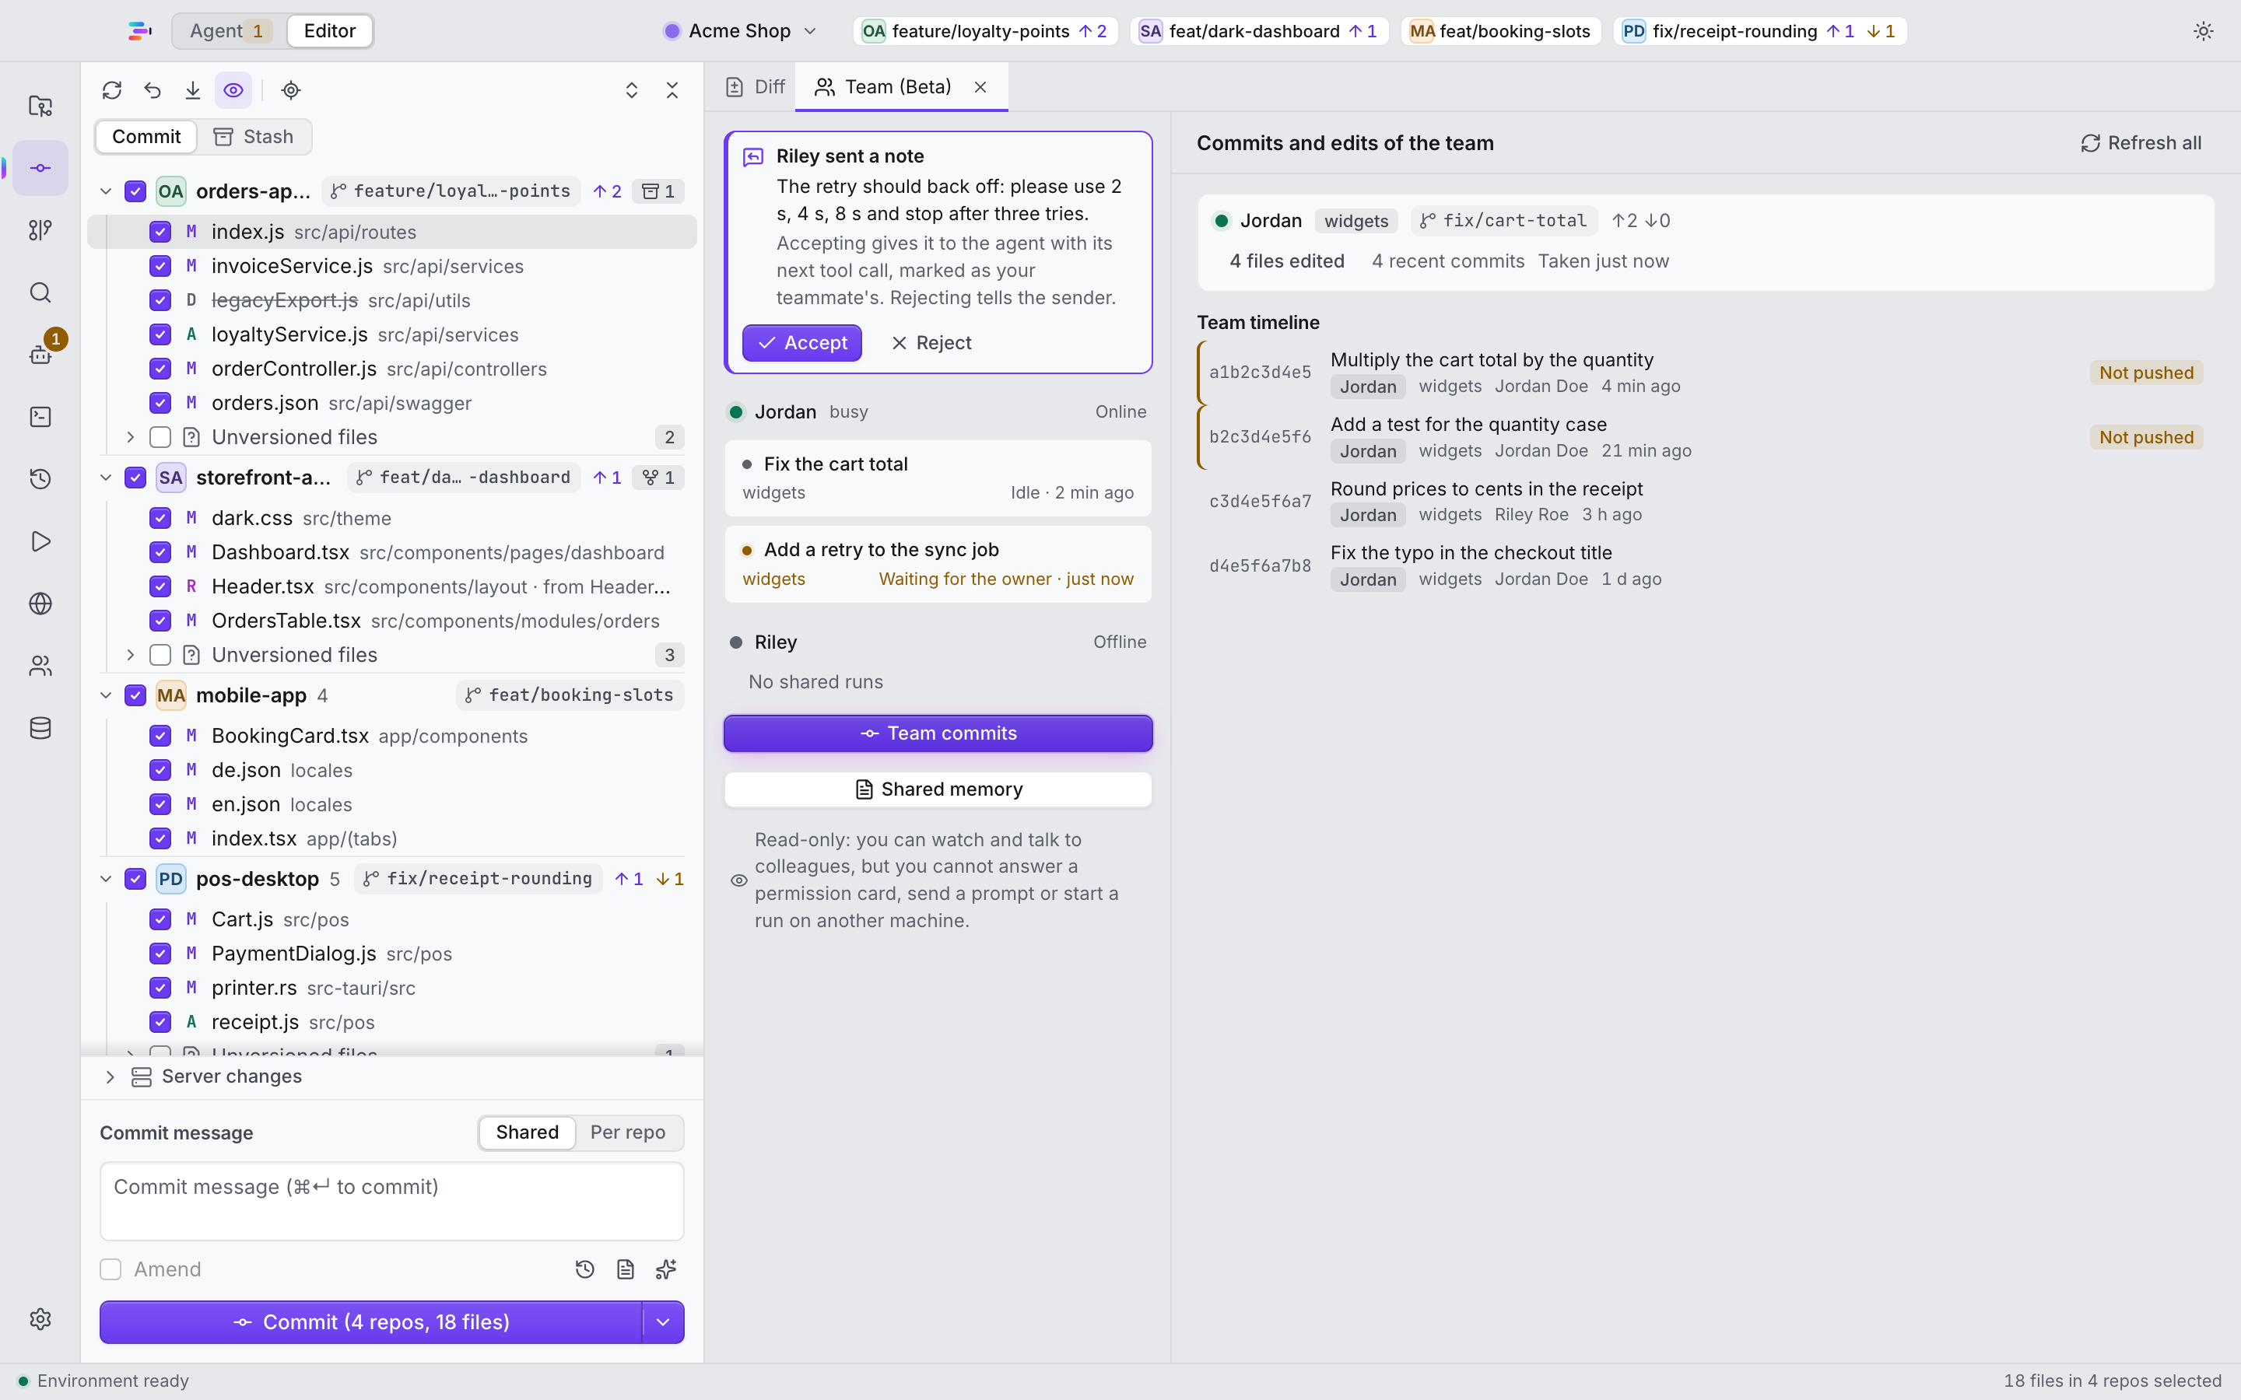Screen dimensions: 2241x1400
Task: Click the fetch/download arrow icon in toolbar
Action: click(193, 89)
